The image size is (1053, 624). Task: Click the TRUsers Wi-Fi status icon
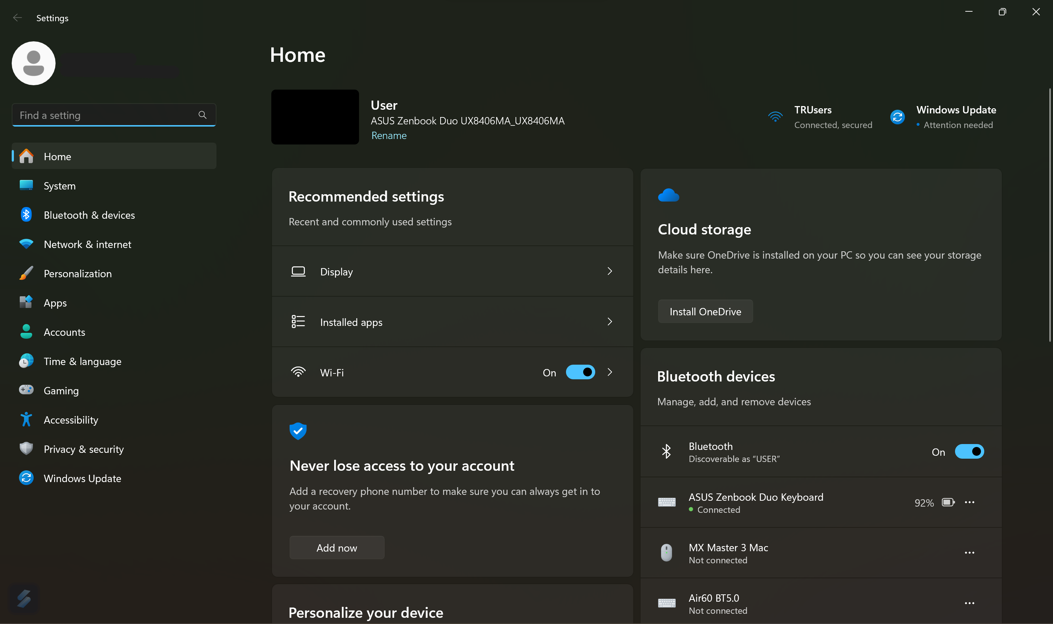pyautogui.click(x=775, y=116)
